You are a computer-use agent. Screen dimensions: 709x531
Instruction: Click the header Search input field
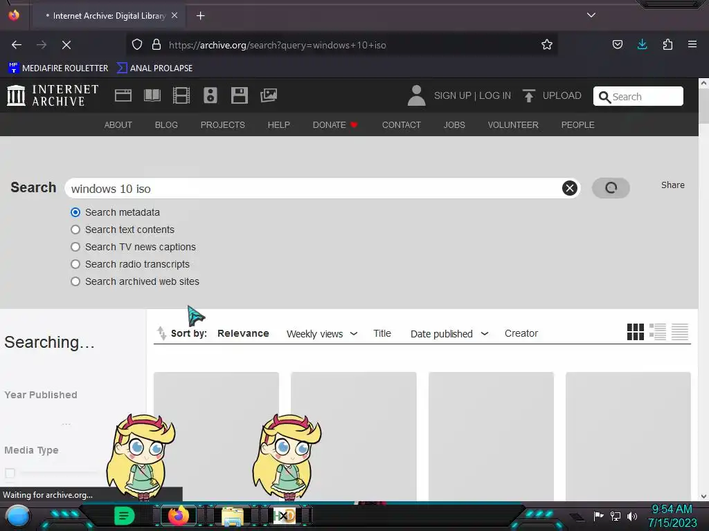pyautogui.click(x=638, y=96)
